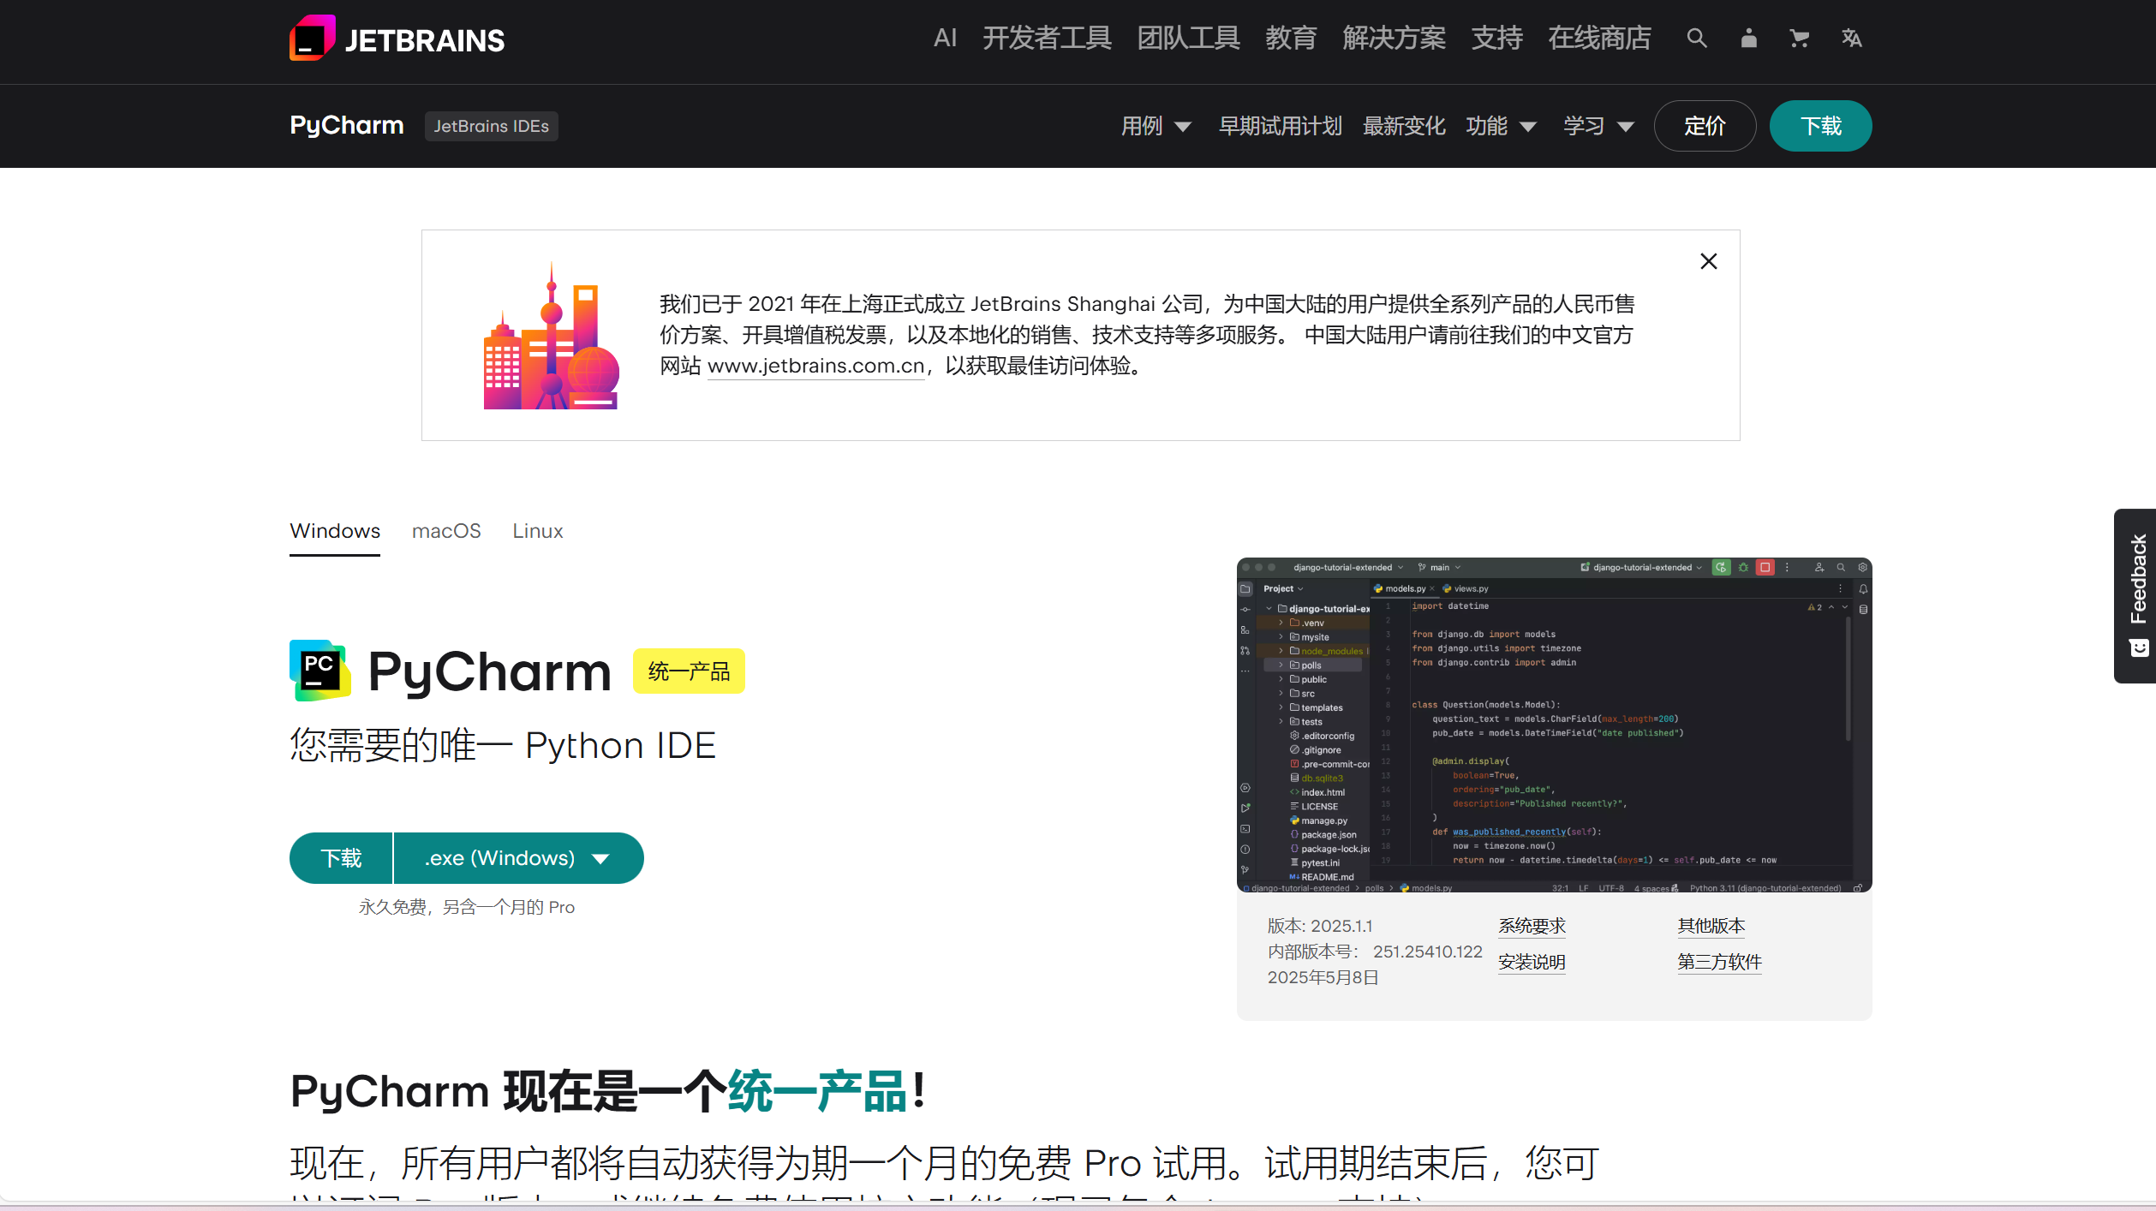Expand the 学习 dropdown menu
Screen dimensions: 2156x1211
point(1598,127)
